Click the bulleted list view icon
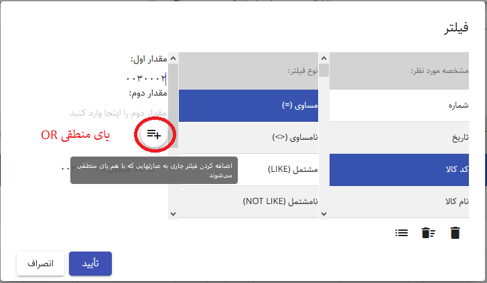Viewport: 487px width, 283px height. point(401,233)
